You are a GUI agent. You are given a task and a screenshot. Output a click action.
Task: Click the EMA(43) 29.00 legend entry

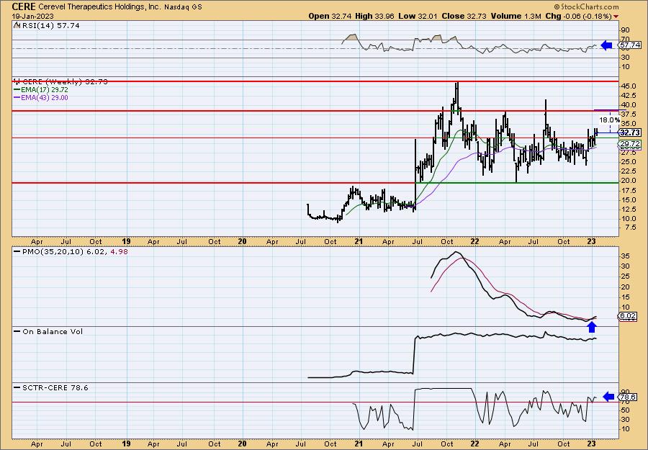click(41, 98)
